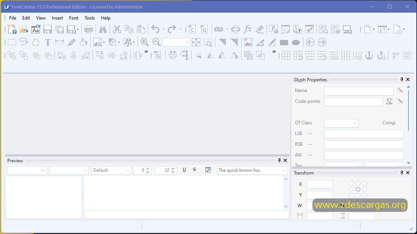Zoom in with magnifier plus

145,42
